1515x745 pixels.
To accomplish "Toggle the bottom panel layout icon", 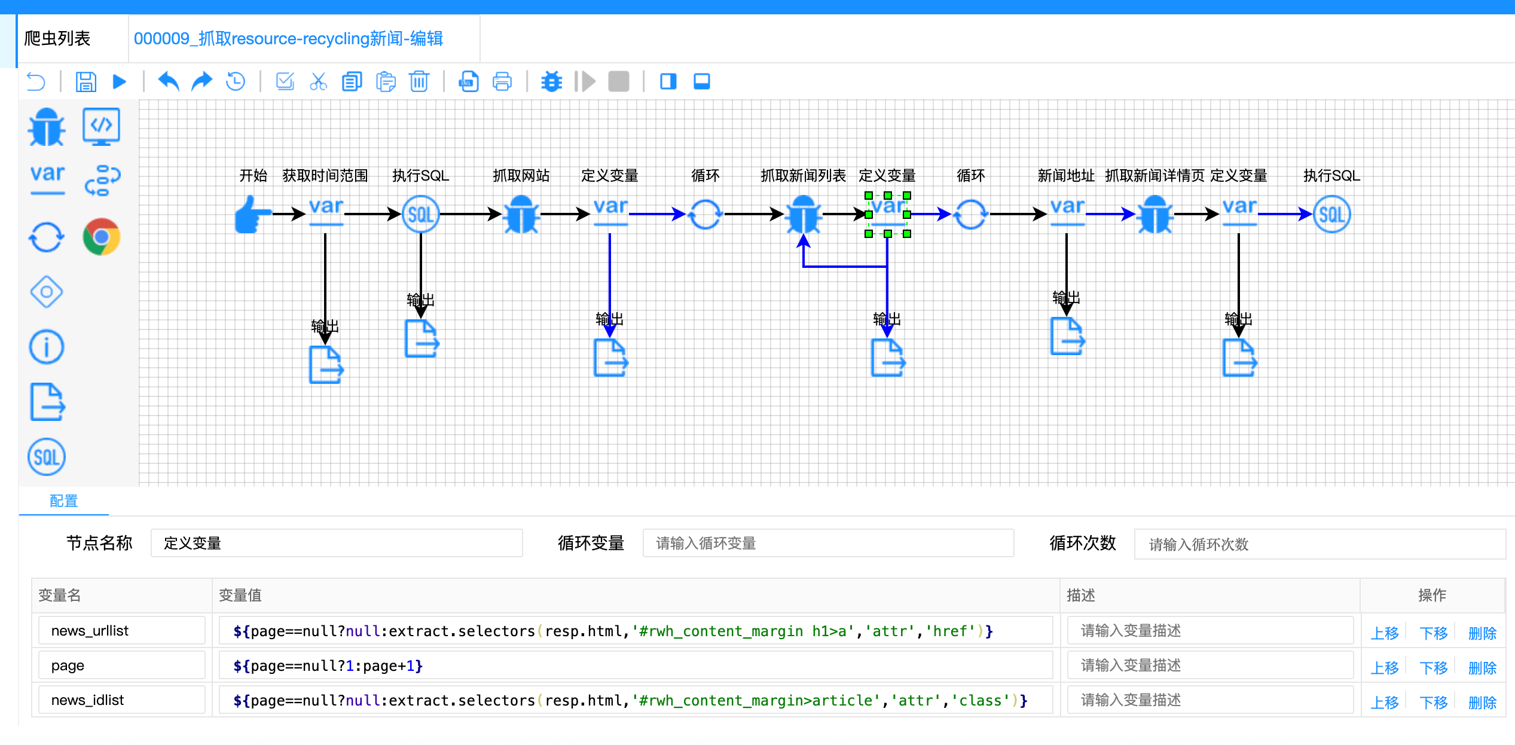I will pos(701,81).
